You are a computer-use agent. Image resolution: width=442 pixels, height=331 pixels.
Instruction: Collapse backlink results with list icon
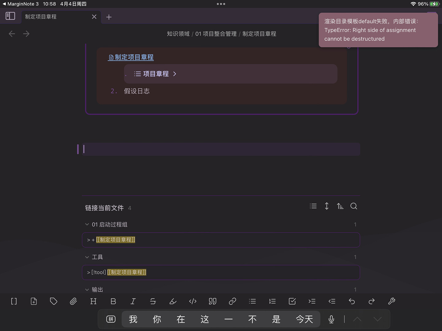(313, 206)
